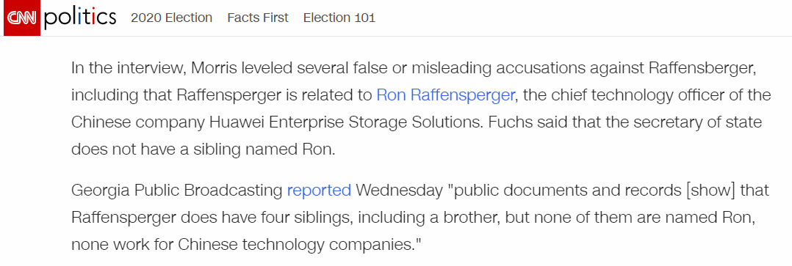Click 'Georgia Public Broadcasting' text

pyautogui.click(x=177, y=191)
